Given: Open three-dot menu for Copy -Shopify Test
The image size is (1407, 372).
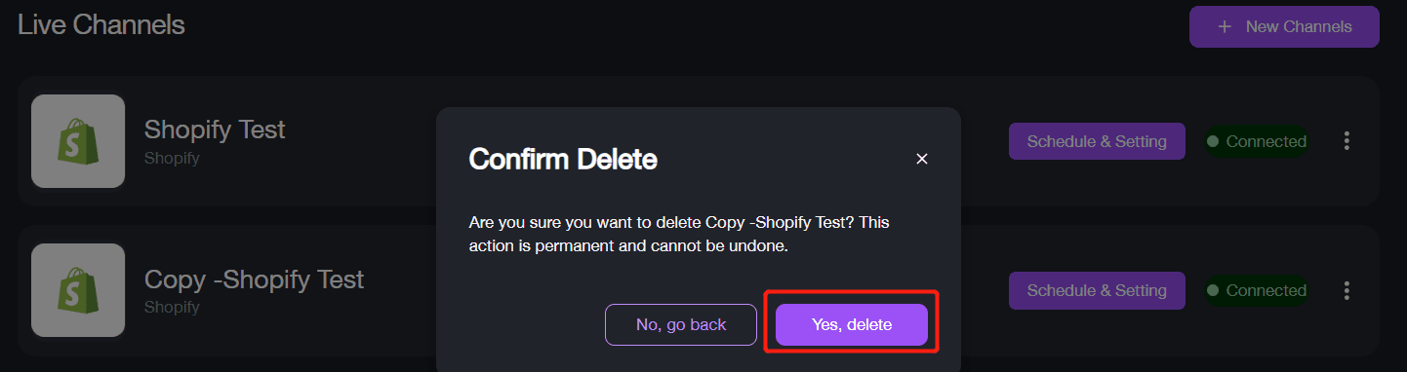Looking at the screenshot, I should click(x=1347, y=290).
